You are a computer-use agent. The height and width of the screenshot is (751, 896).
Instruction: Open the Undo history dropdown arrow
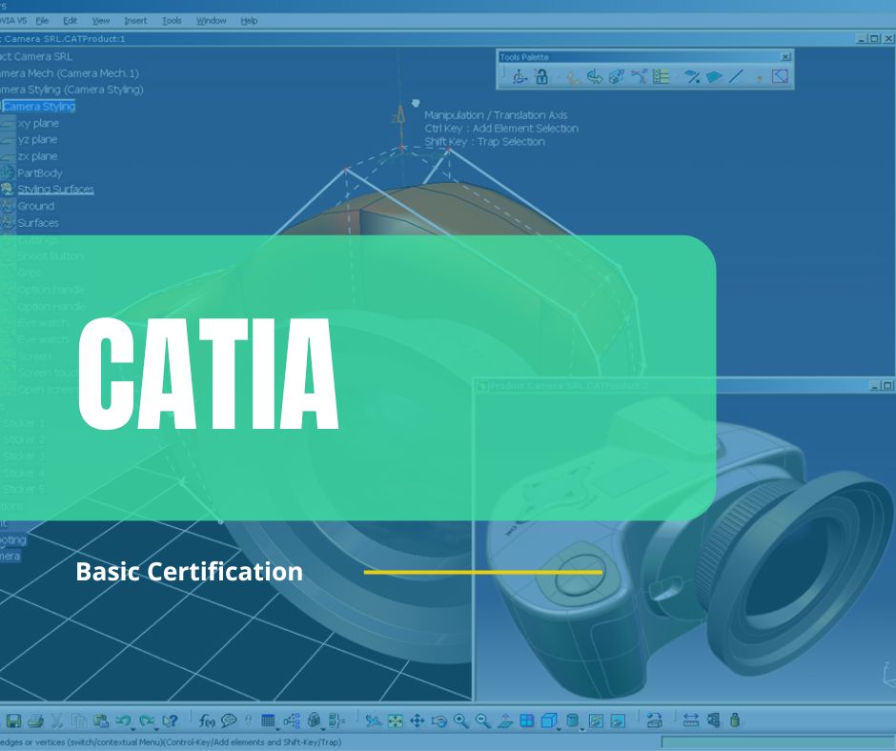pos(132,728)
